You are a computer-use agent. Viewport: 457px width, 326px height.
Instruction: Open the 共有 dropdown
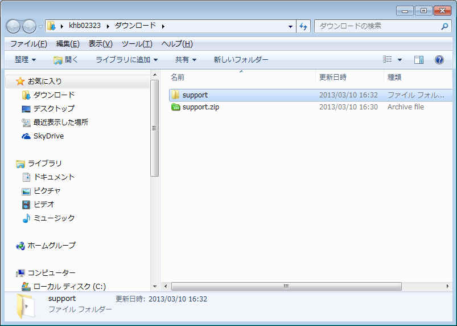(x=186, y=60)
